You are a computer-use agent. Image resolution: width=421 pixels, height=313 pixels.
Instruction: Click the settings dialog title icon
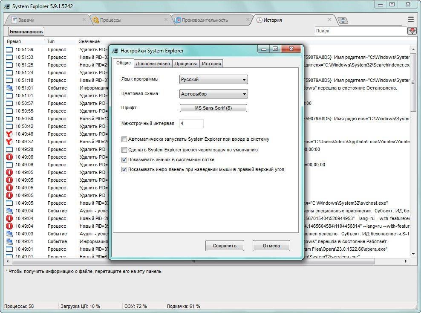click(115, 51)
